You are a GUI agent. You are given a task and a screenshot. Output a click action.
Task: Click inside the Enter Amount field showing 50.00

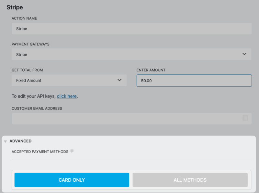coord(194,80)
